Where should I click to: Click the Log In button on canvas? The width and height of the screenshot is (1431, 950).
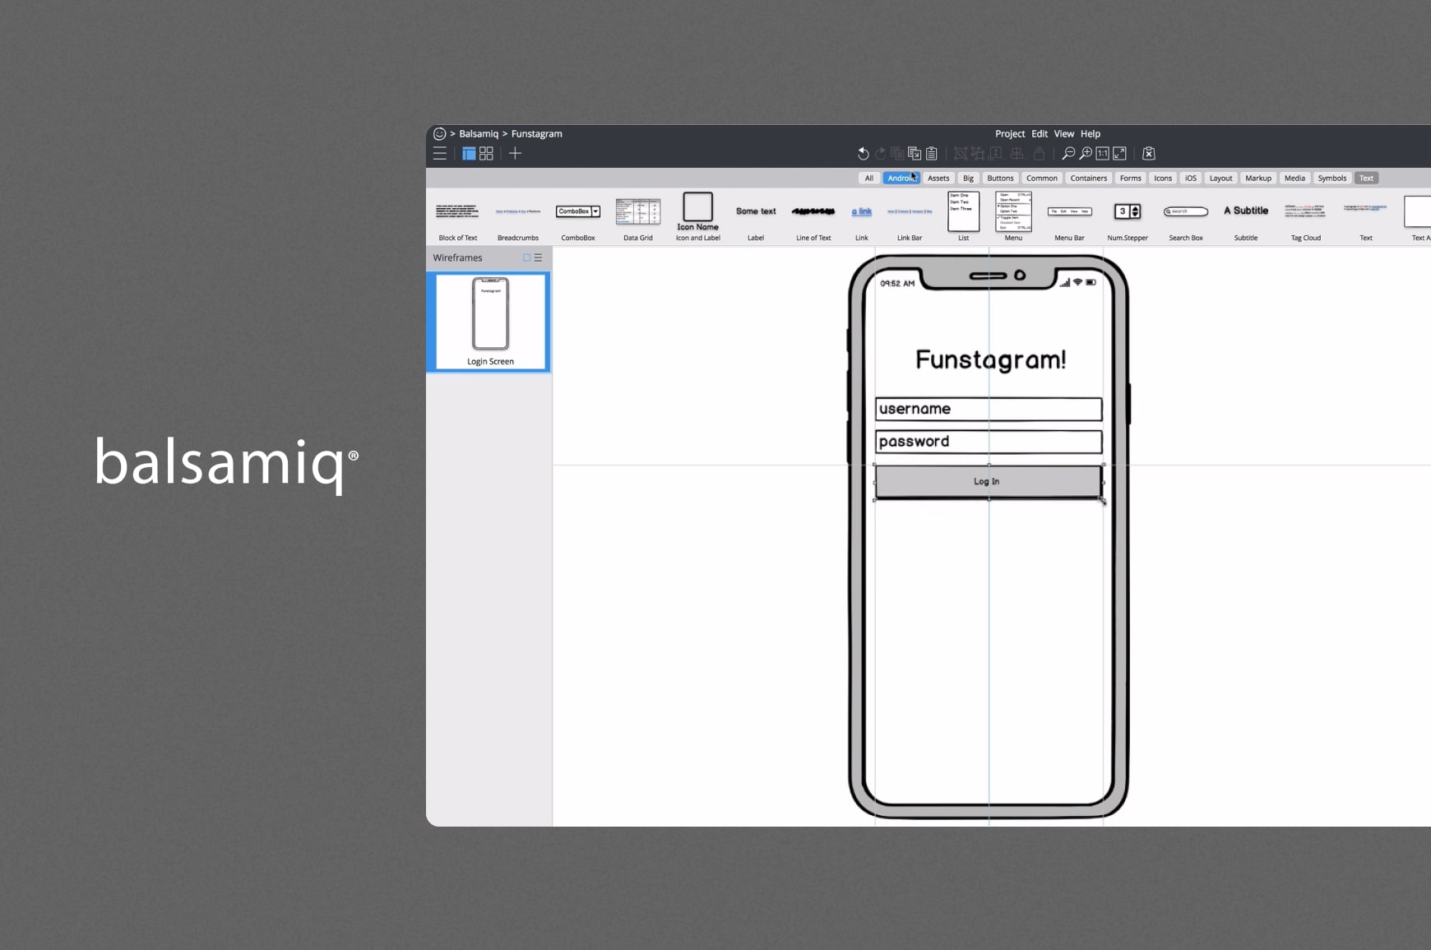988,482
